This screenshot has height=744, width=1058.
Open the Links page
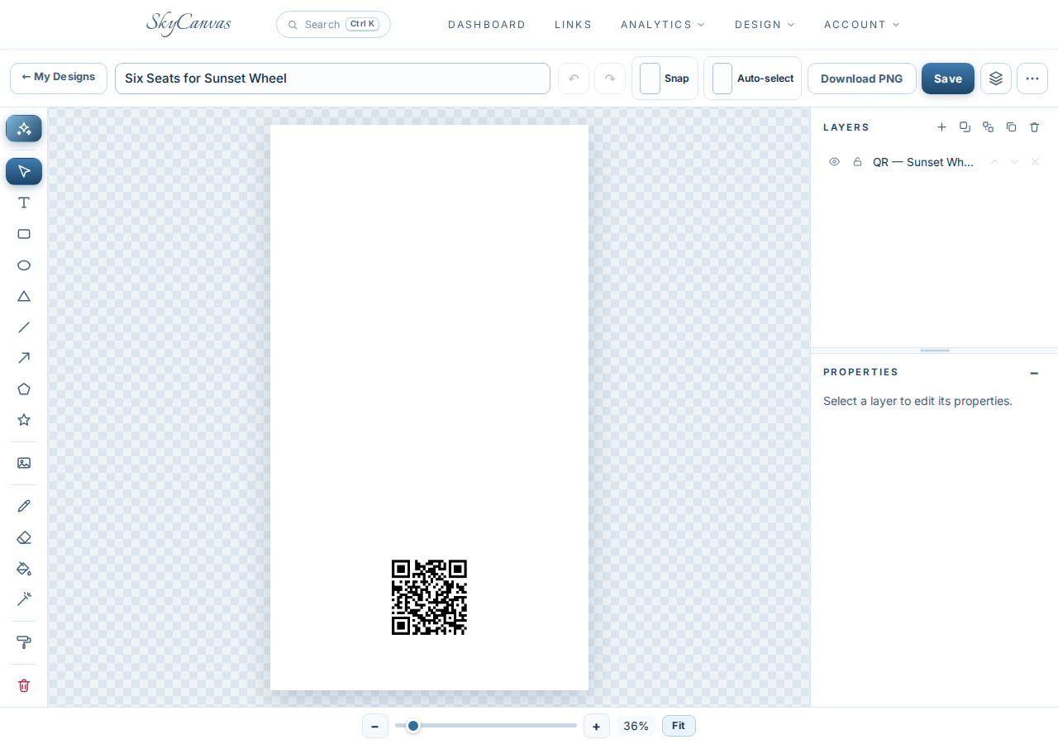(x=574, y=25)
